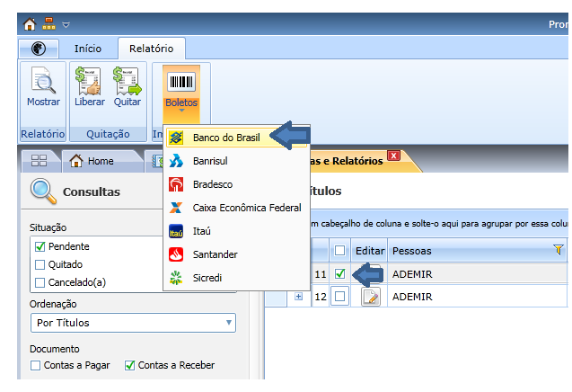This screenshot has height=392, width=572.
Task: Click the number 11 cell
Action: pos(321,274)
